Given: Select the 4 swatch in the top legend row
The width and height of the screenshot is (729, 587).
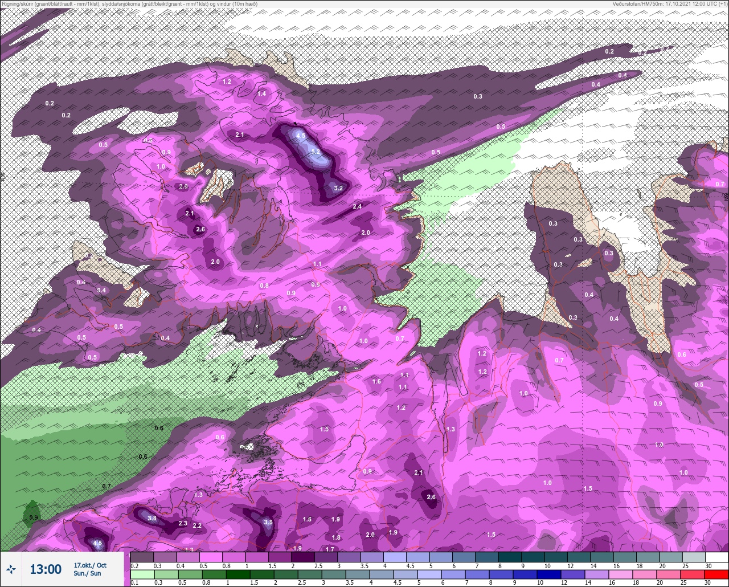Looking at the screenshot, I should (395, 557).
